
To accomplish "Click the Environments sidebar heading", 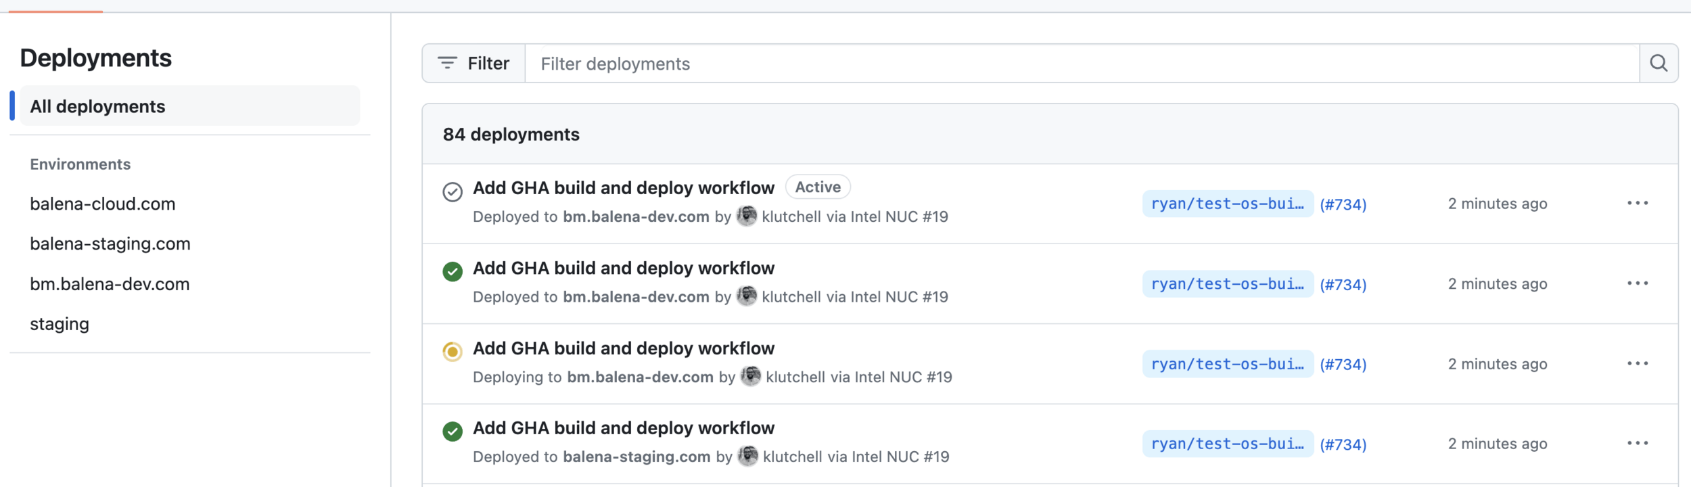I will 80,164.
